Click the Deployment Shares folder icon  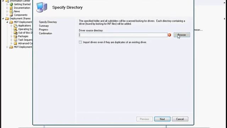(x=7, y=18)
